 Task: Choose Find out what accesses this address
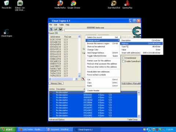[x=102, y=64]
